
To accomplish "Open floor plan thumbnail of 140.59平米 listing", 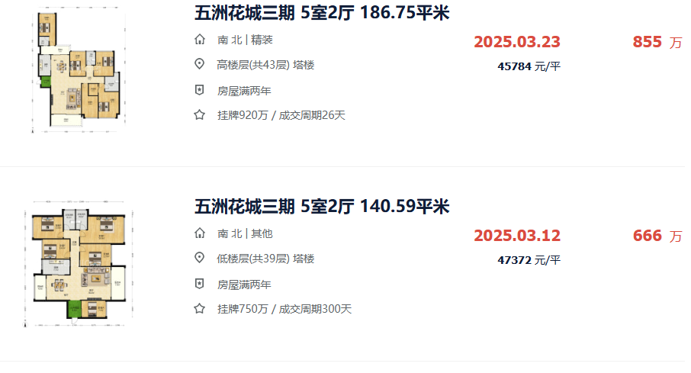I will 79,263.
